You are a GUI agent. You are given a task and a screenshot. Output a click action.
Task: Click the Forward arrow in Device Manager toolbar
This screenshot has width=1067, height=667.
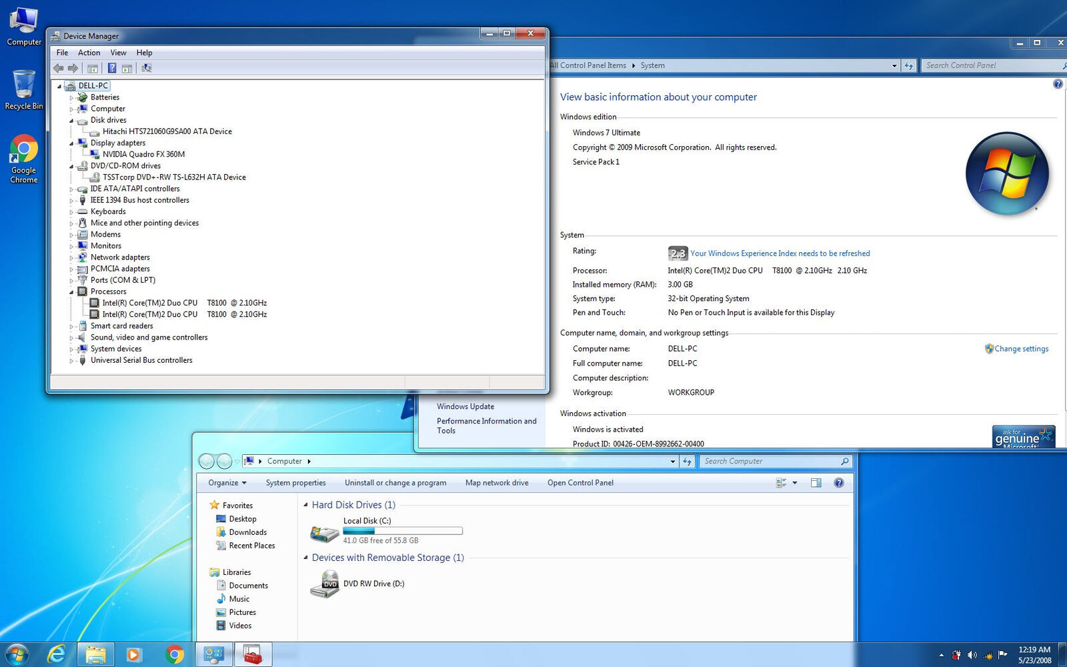[x=73, y=67]
